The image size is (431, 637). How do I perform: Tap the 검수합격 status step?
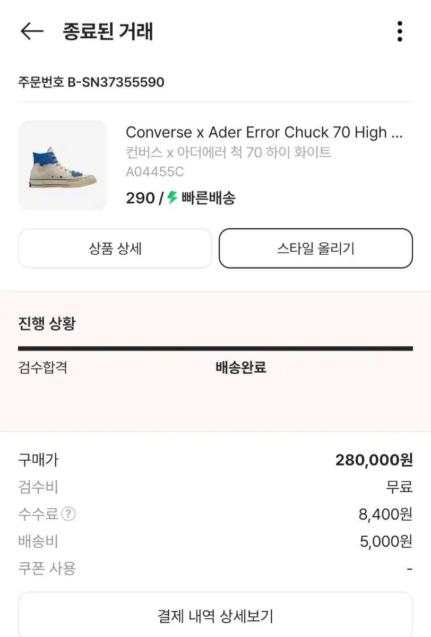(43, 367)
